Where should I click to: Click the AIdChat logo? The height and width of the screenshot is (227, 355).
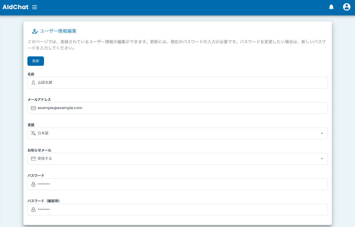coord(15,7)
